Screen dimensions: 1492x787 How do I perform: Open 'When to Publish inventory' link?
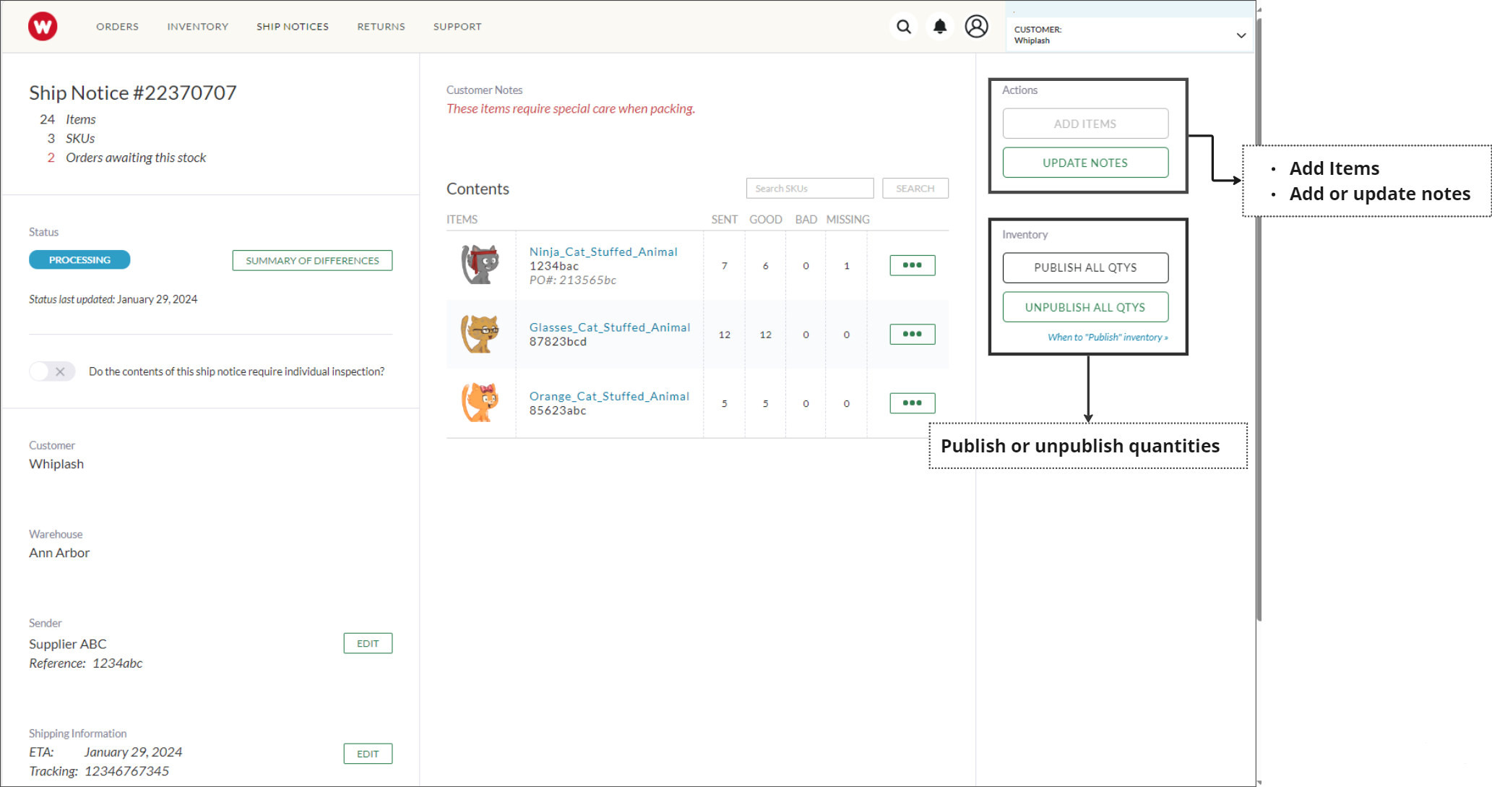(1107, 337)
